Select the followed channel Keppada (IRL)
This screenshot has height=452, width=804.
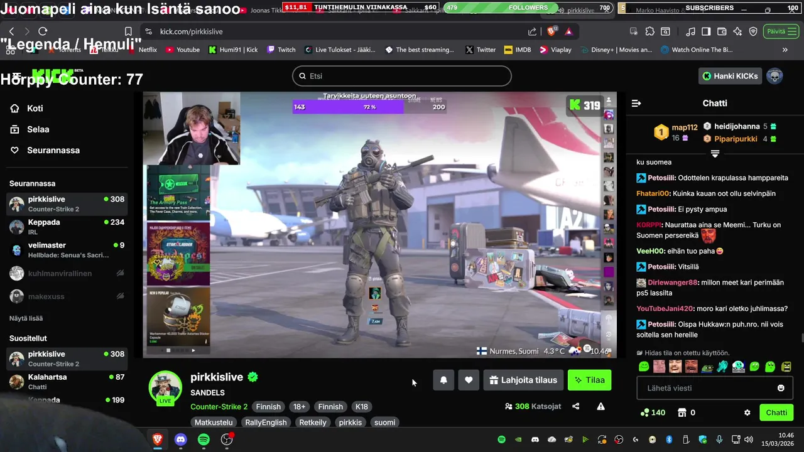pyautogui.click(x=67, y=227)
